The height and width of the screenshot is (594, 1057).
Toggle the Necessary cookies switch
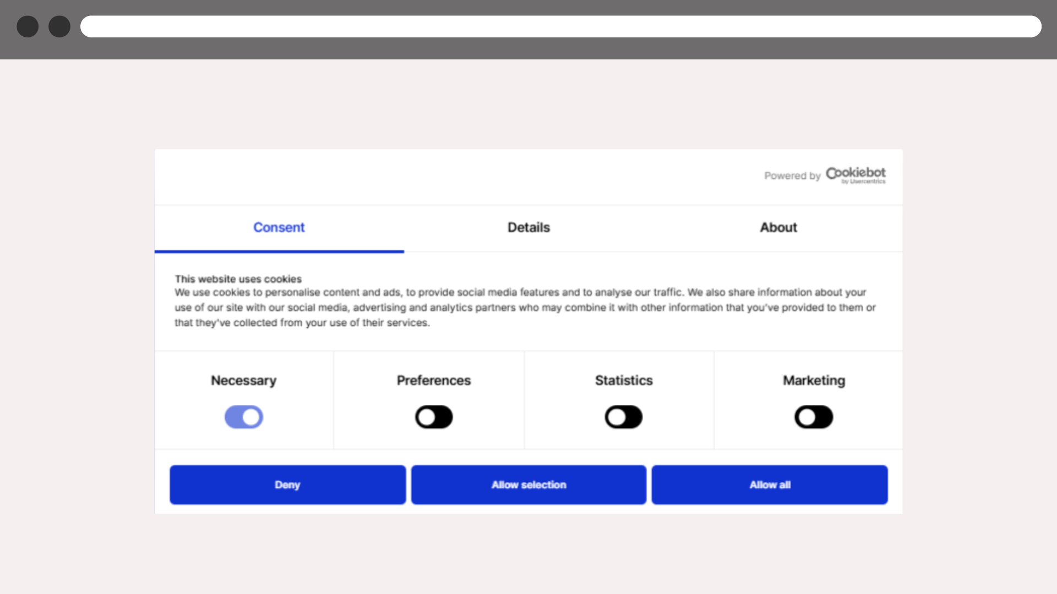[x=243, y=417]
